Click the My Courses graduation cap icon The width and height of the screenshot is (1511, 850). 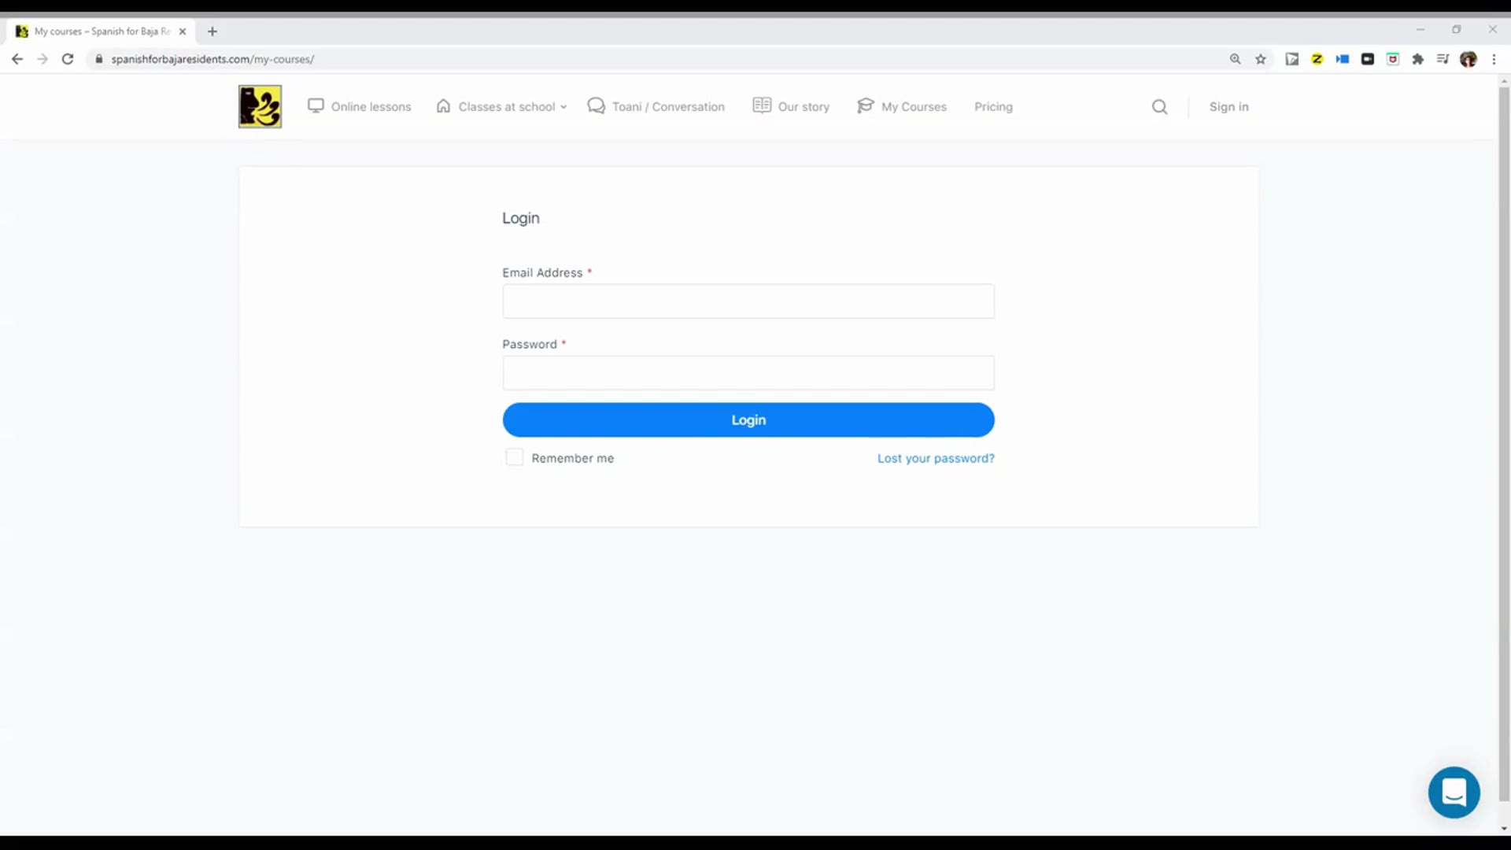click(864, 106)
